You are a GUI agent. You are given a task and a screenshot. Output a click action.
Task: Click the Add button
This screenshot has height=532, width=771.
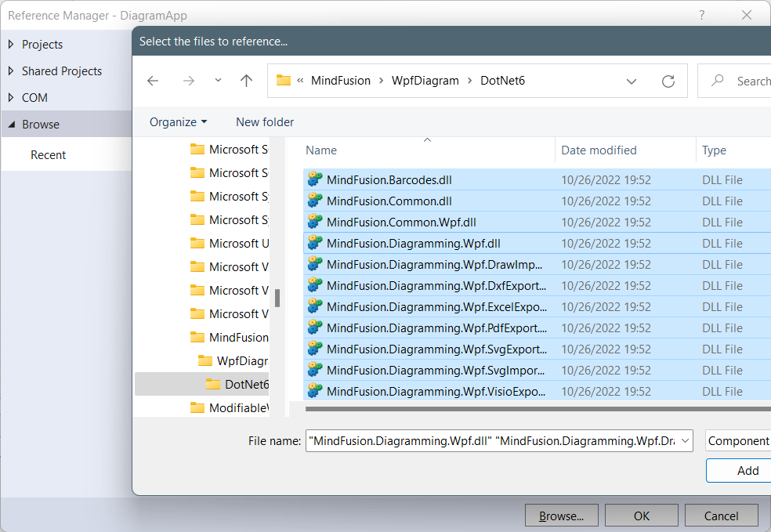point(739,471)
